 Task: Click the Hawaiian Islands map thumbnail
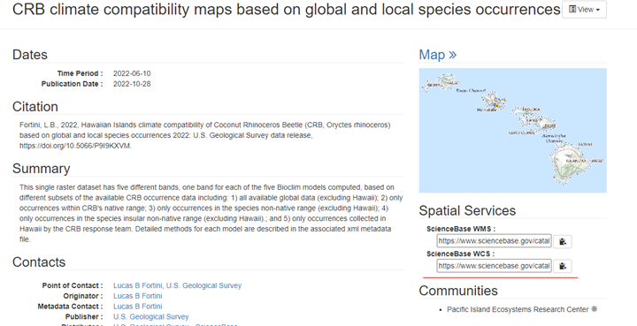click(x=512, y=130)
